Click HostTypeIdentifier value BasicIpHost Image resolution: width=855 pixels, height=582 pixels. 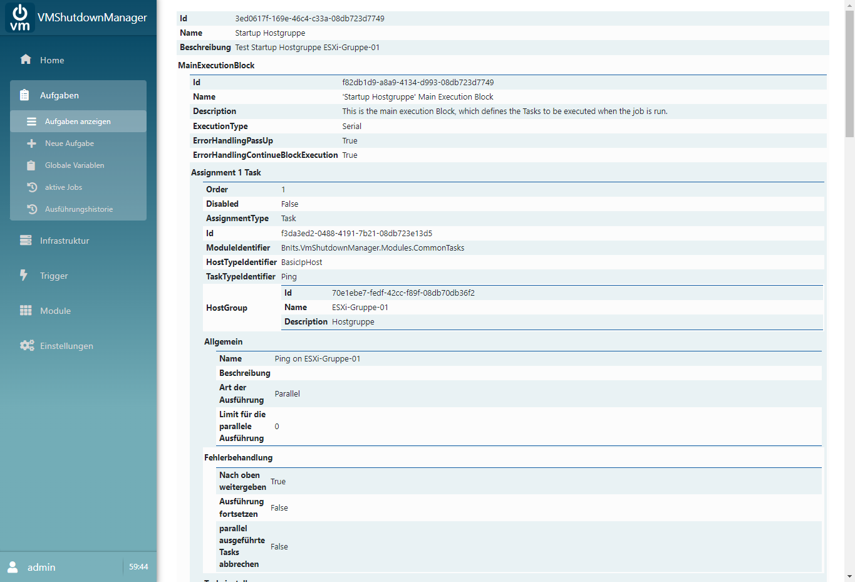301,262
